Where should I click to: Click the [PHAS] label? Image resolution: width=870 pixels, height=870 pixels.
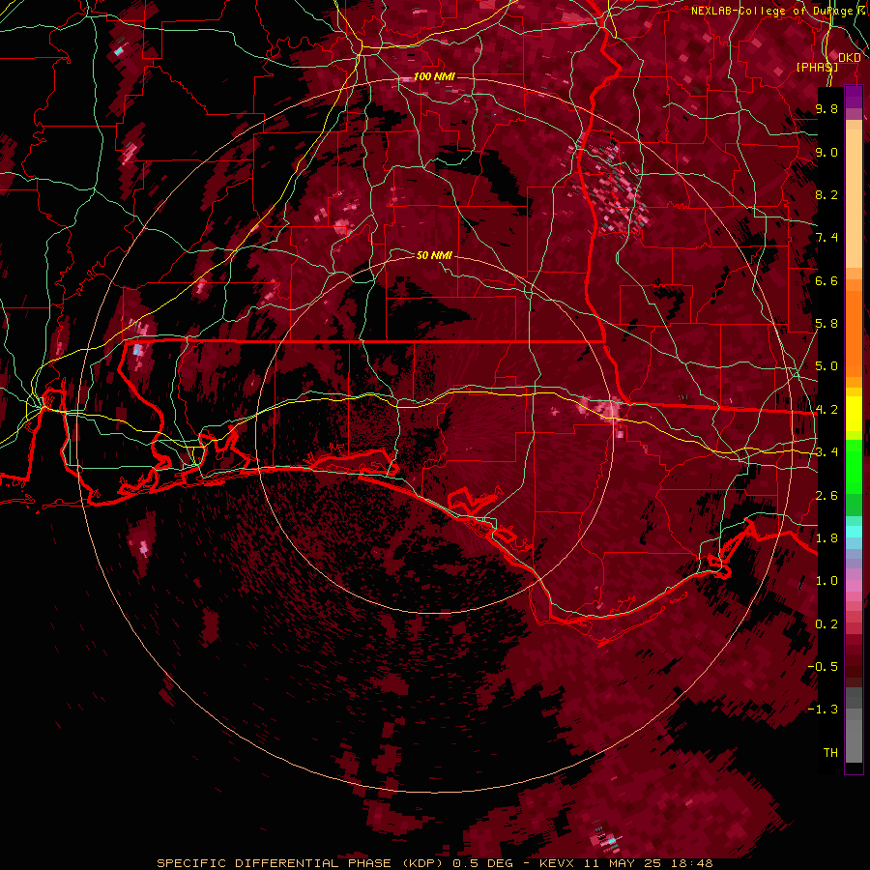point(817,67)
